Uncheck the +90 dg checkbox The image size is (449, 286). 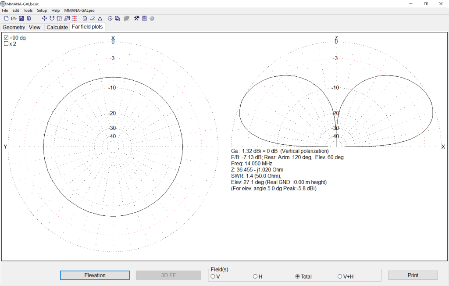click(6, 38)
